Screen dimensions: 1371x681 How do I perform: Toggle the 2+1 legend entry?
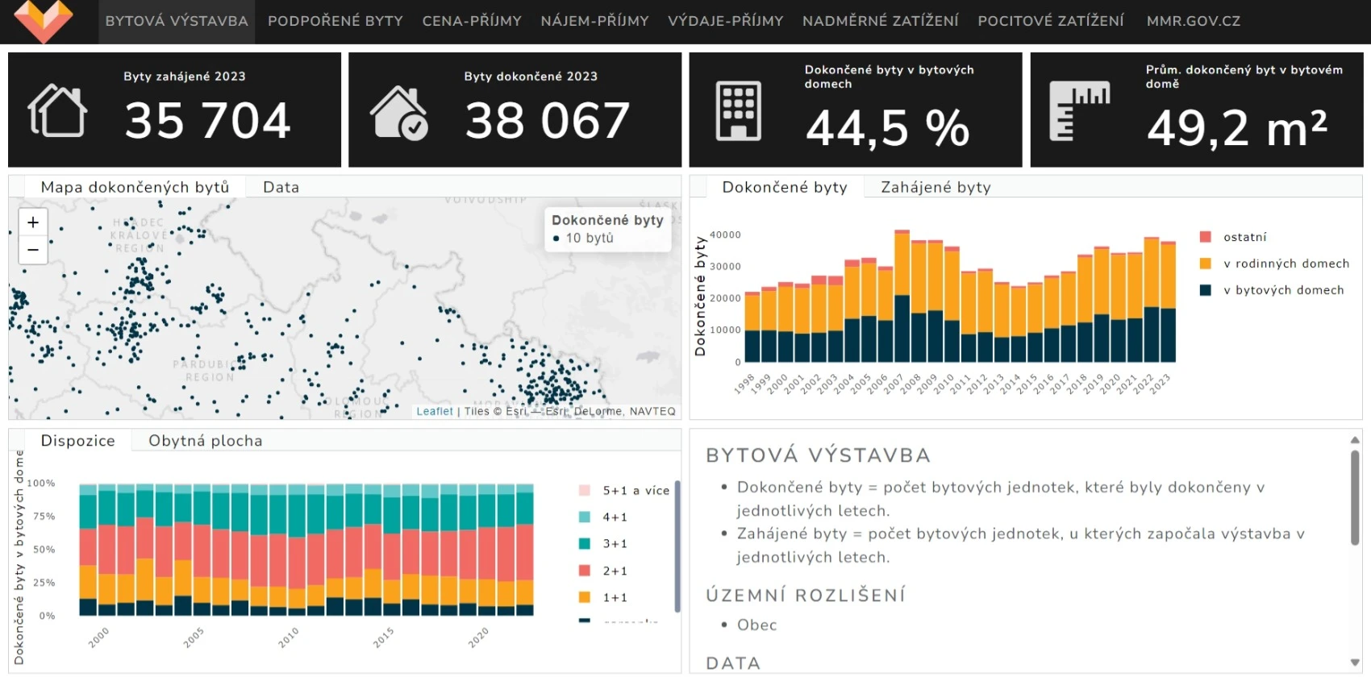click(603, 571)
